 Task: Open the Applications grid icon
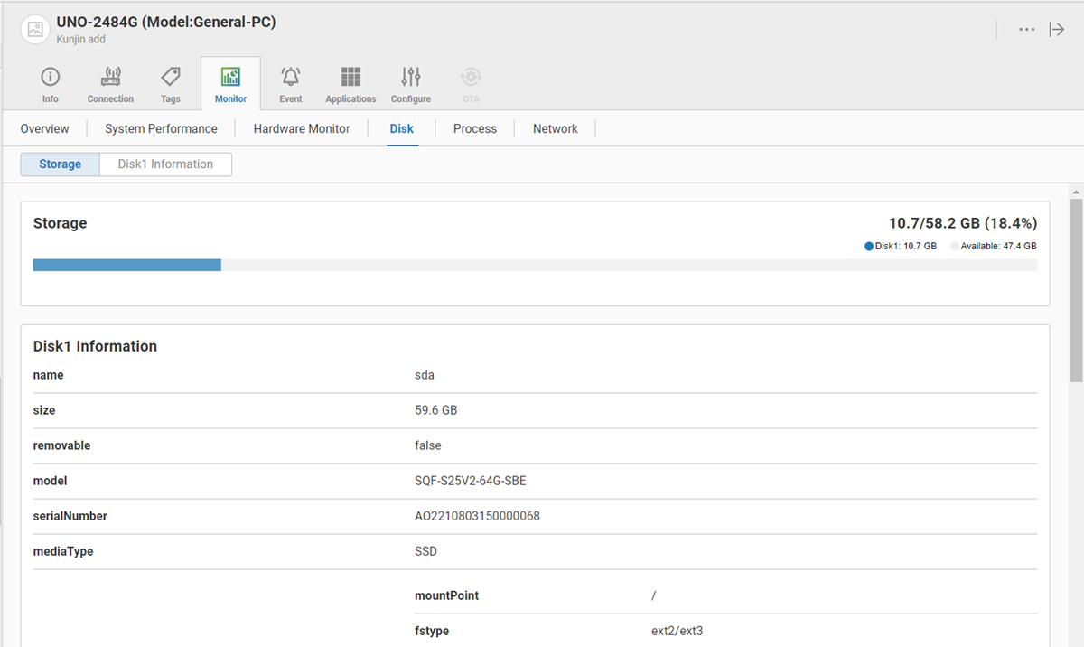click(x=350, y=78)
